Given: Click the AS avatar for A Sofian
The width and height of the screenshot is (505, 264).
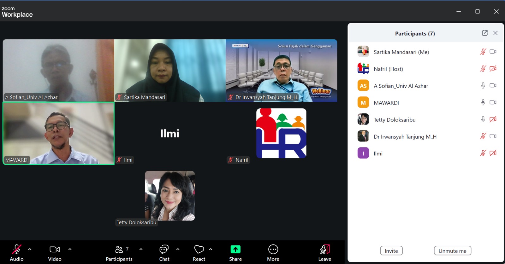Looking at the screenshot, I should [363, 86].
